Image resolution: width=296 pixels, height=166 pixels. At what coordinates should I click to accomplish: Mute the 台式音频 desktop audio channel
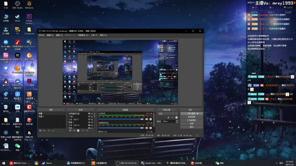pos(147,119)
